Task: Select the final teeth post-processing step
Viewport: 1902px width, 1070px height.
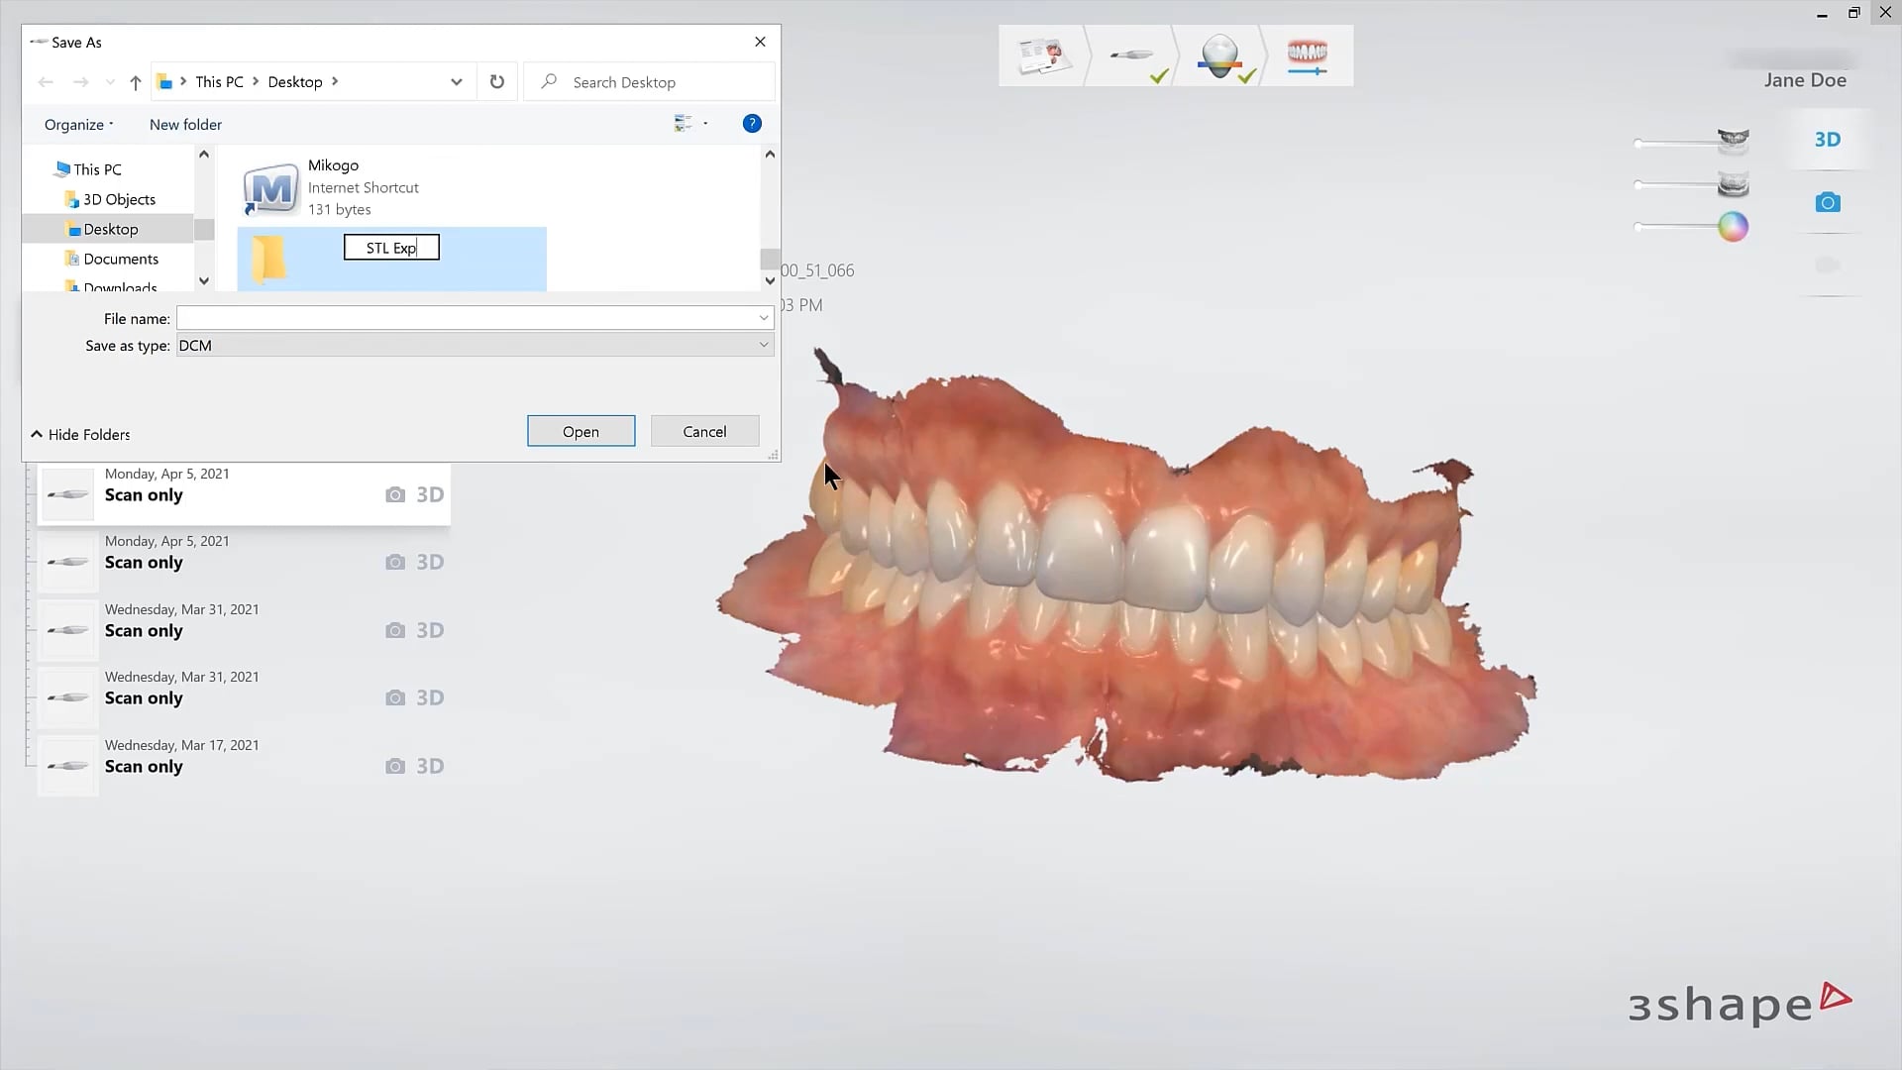Action: point(1308,54)
